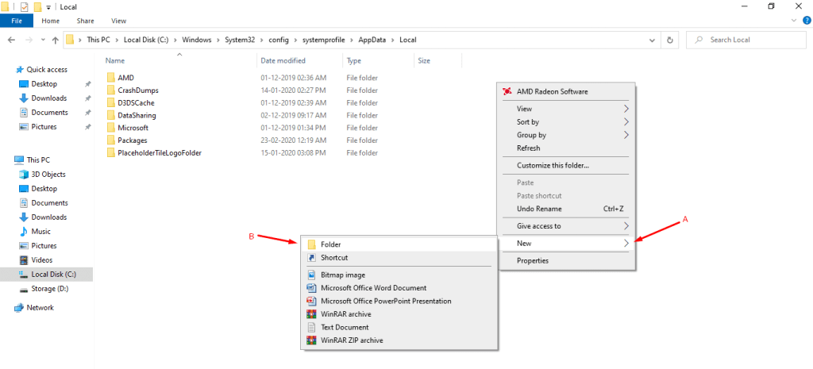Image resolution: width=813 pixels, height=369 pixels.
Task: Click the Help question mark icon
Action: [x=807, y=21]
